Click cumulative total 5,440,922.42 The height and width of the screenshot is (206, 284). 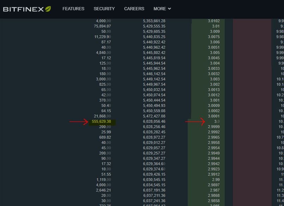click(154, 42)
